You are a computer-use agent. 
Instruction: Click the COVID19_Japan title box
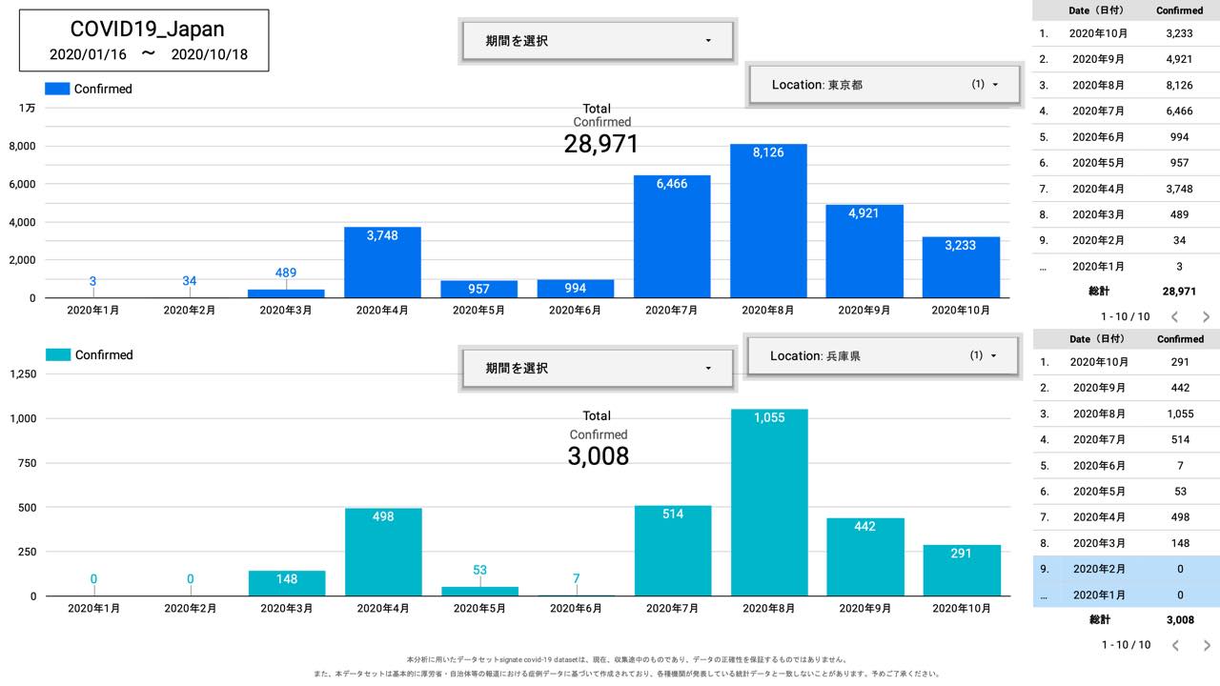(x=144, y=41)
